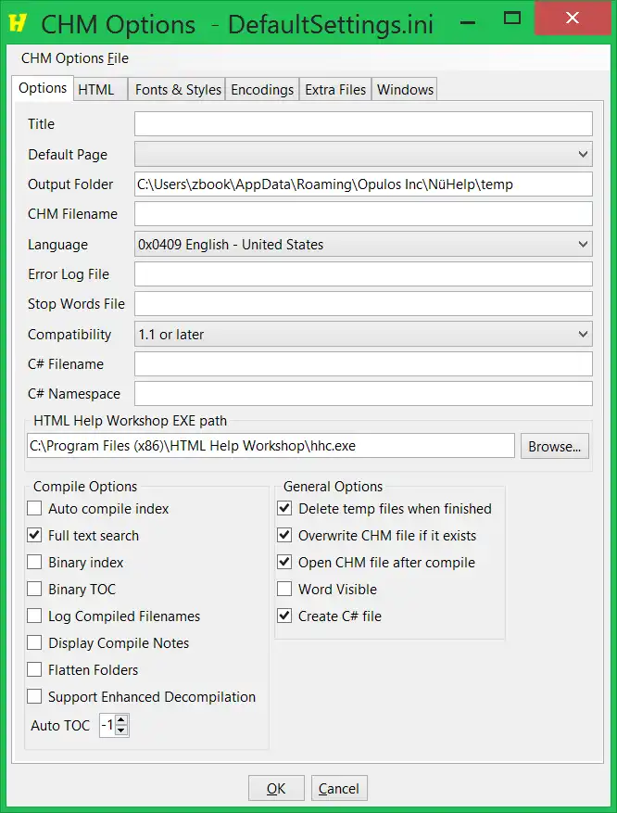
Task: Click the CHM Filename field
Action: (x=363, y=213)
